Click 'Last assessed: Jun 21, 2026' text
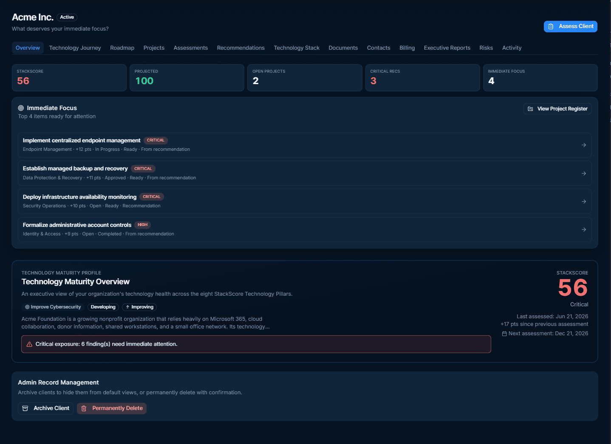Screen dimensions: 611x444 click(x=552, y=317)
